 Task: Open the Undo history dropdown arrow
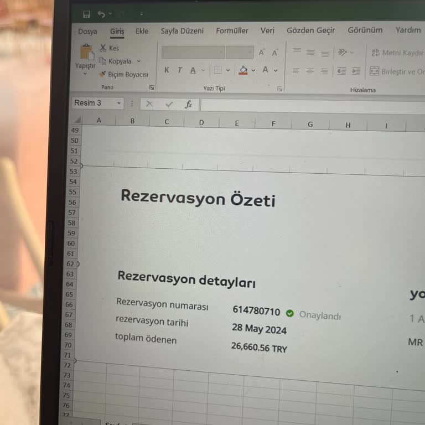pos(110,13)
